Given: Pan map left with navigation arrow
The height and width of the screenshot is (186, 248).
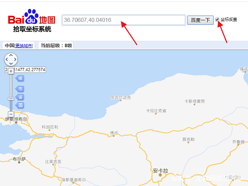Looking at the screenshot, I should (x=6, y=60).
